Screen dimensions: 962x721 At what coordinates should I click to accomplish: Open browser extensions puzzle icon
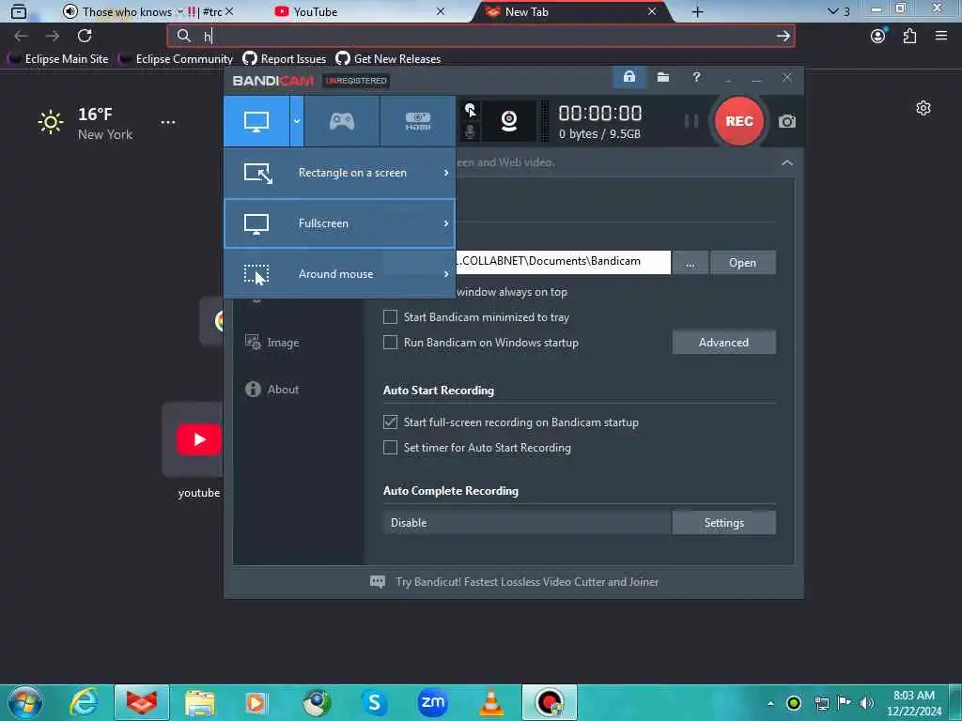909,36
